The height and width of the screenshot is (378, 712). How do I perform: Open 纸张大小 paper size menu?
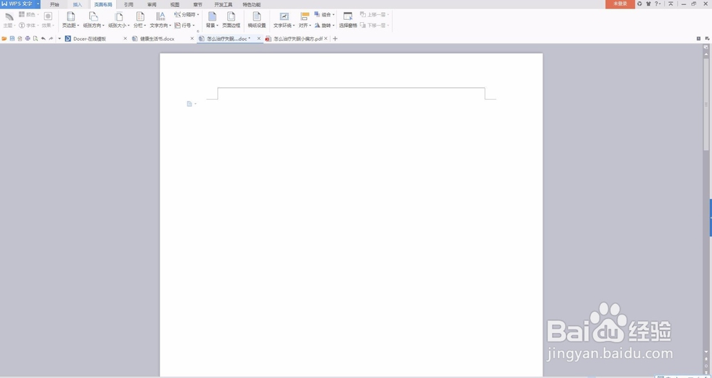click(x=118, y=20)
